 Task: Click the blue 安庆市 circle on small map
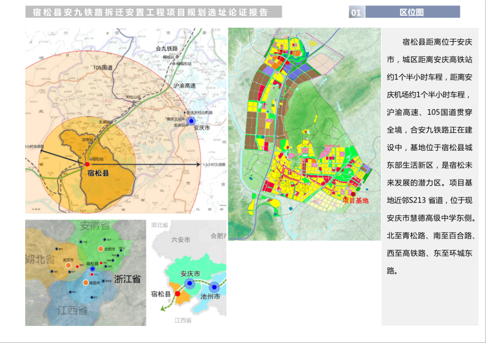click(x=189, y=283)
